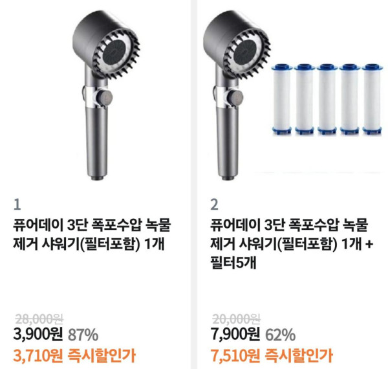Click the 62% discount label
This screenshot has width=388, height=369.
click(x=281, y=335)
